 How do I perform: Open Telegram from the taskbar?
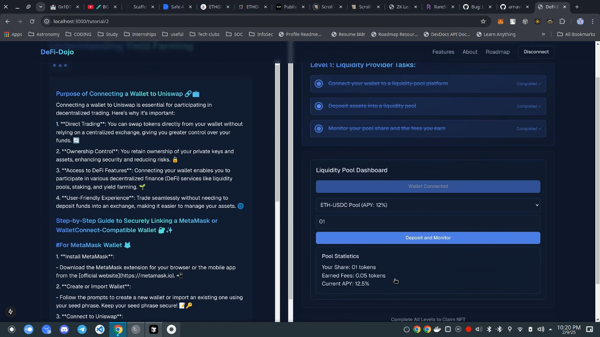pos(82,330)
